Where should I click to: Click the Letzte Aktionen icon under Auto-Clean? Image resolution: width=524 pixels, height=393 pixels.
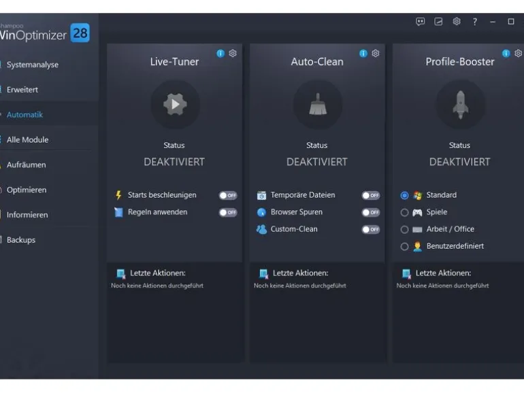coord(263,274)
